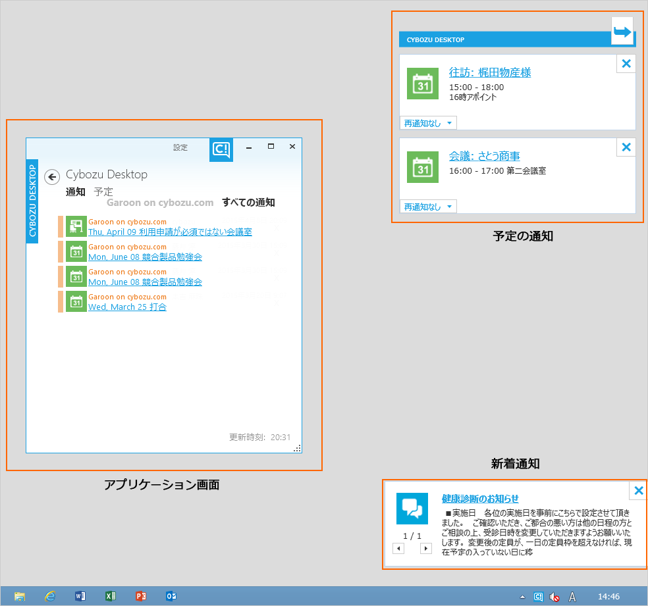Viewport: 648px width, 606px height.
Task: Click calendar icon of 往訪: 梶田物産様 notification
Action: 423,84
